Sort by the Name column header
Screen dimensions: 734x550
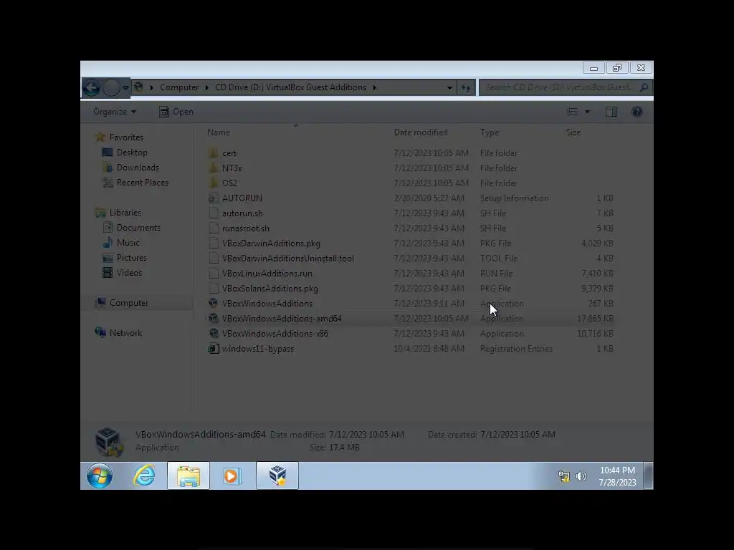click(x=219, y=132)
